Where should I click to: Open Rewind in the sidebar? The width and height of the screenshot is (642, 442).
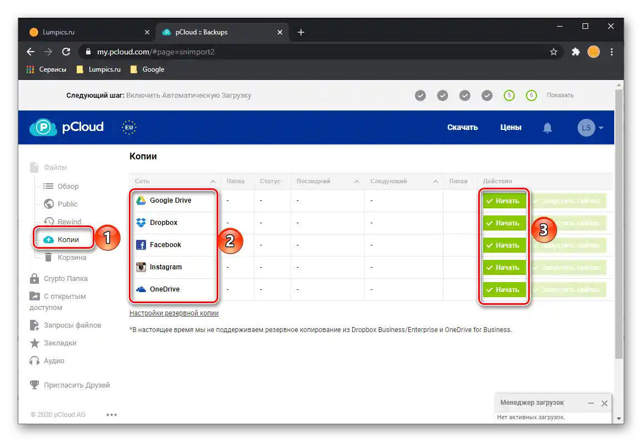point(62,222)
